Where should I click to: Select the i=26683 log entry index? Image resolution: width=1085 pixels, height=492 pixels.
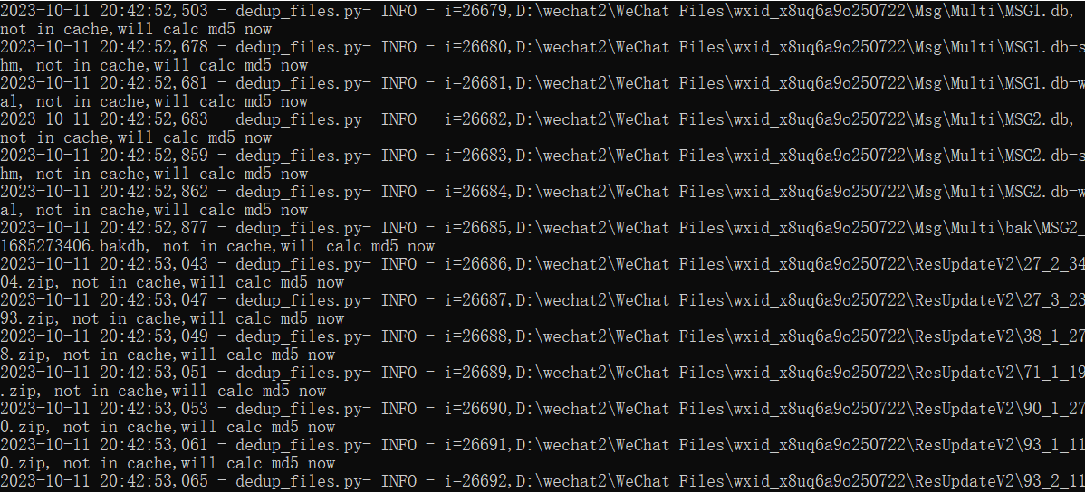point(476,156)
